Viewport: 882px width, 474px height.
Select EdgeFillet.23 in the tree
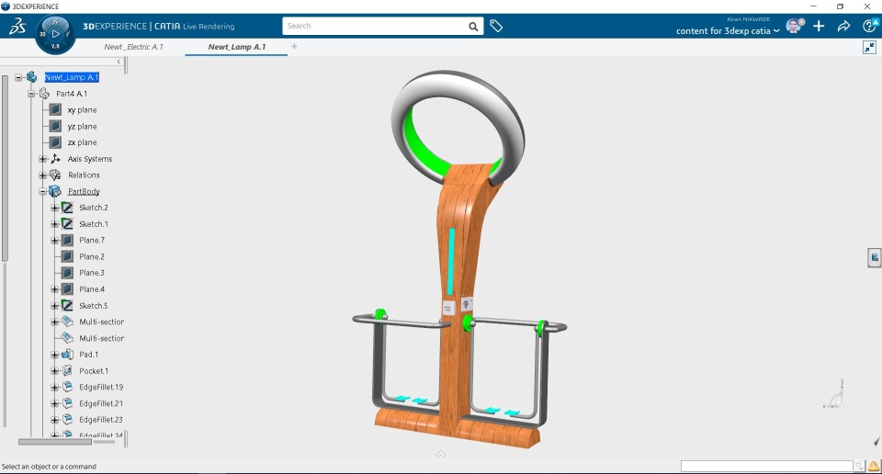coord(101,420)
